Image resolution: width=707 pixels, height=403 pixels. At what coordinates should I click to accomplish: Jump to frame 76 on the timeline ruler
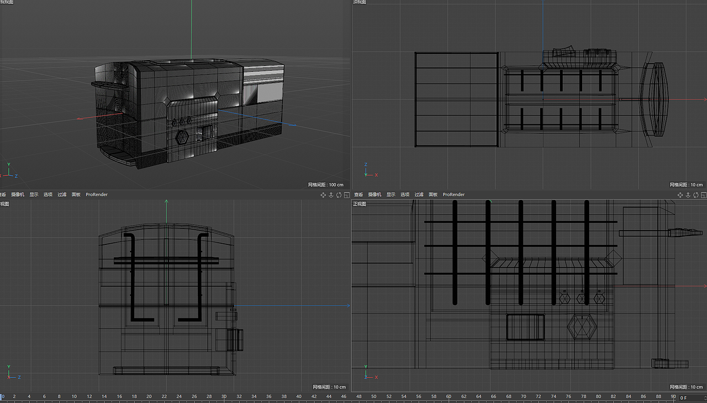click(x=568, y=396)
